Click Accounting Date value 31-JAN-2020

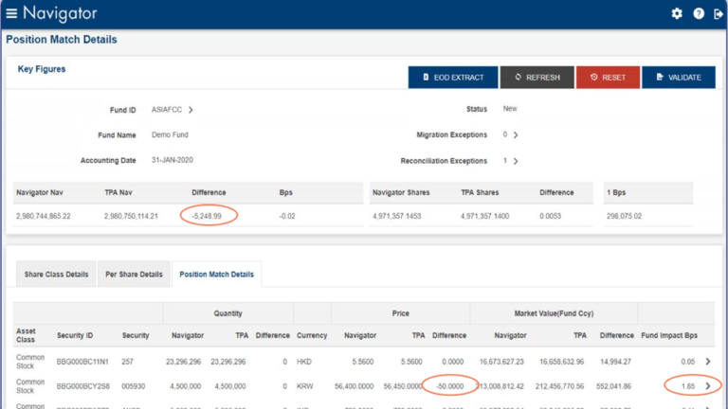click(173, 160)
